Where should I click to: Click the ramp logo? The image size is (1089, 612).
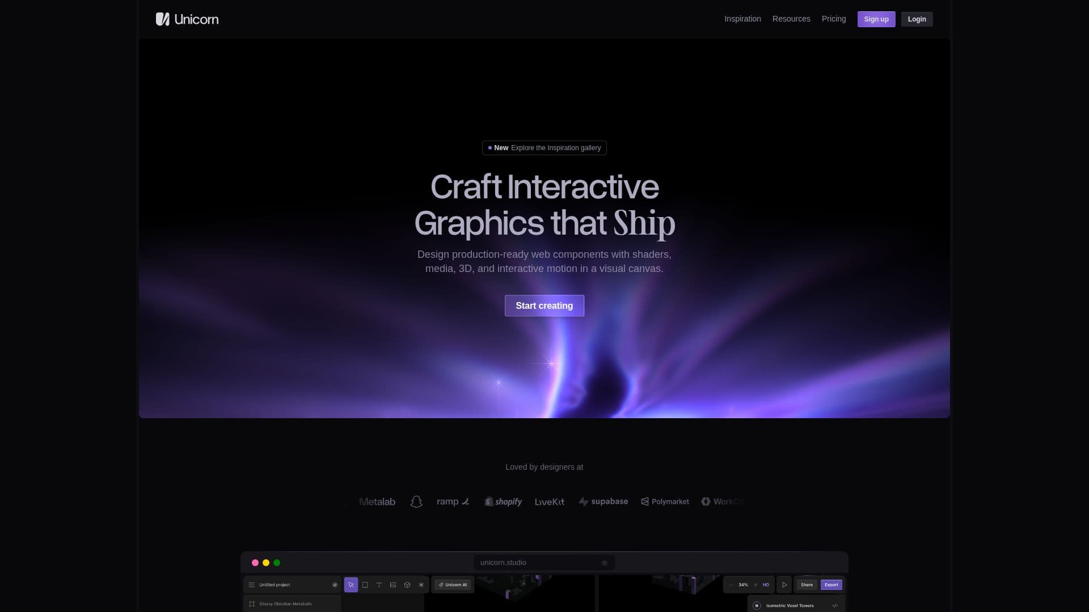pyautogui.click(x=453, y=501)
